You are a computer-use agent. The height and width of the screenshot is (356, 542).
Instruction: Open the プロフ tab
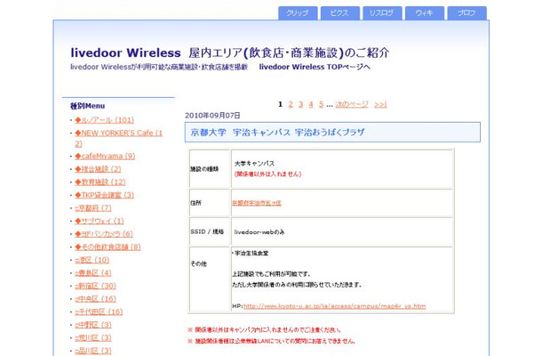(x=467, y=13)
